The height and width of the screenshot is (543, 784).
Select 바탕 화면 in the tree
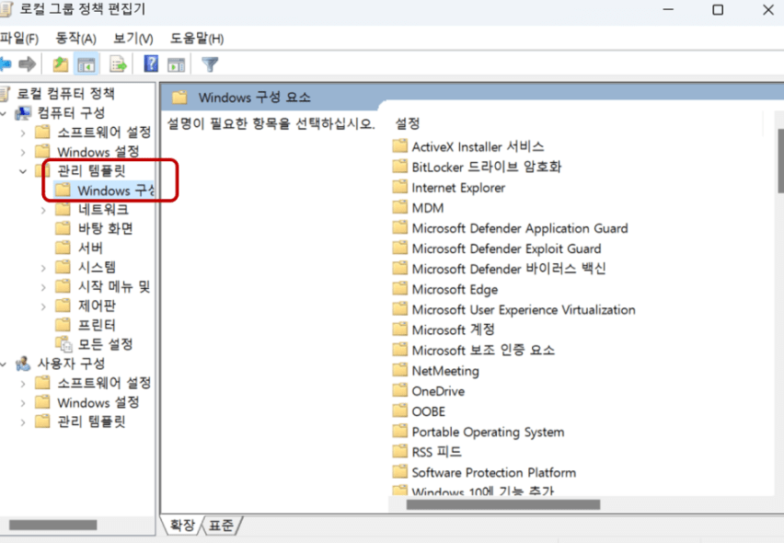tap(105, 228)
